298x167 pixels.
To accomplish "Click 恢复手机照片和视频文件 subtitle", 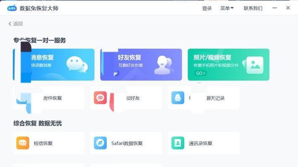I will [216, 65].
